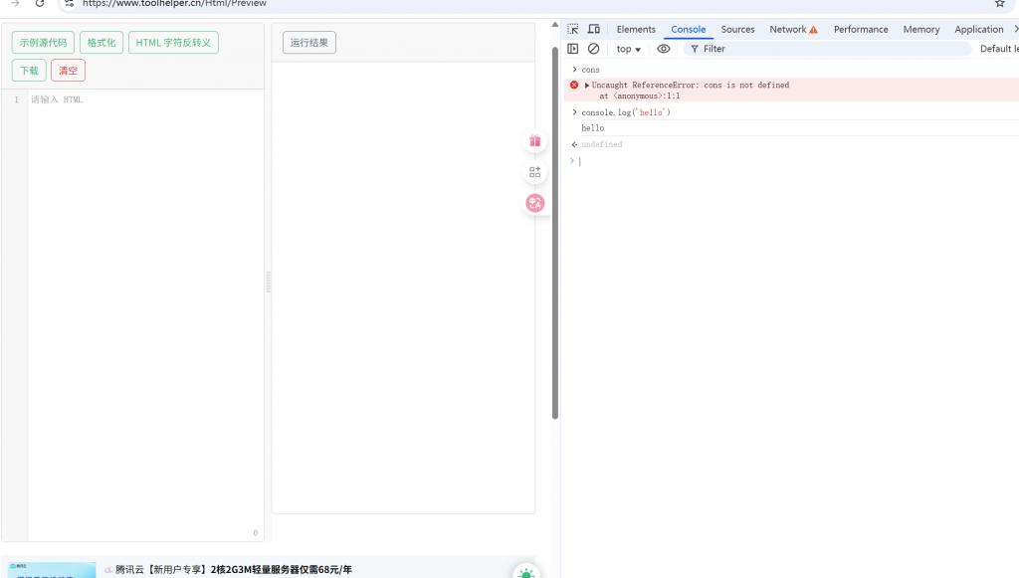Click the eye icon for live expressions
Image resolution: width=1019 pixels, height=578 pixels.
(x=664, y=49)
